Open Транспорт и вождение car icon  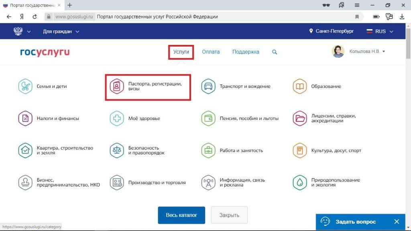tap(208, 86)
